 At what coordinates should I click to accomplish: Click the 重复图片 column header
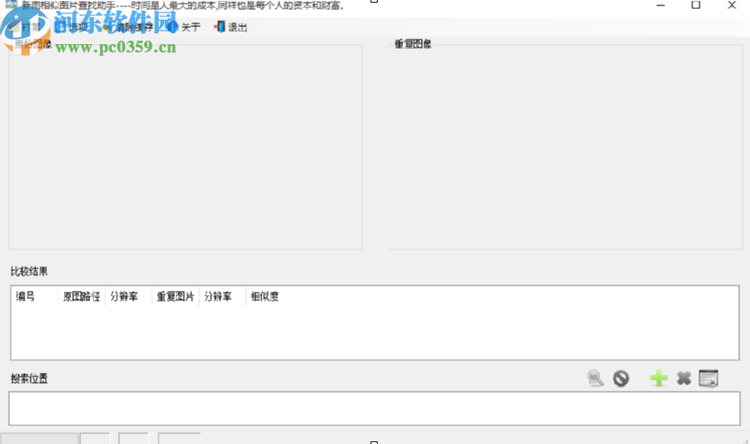point(176,296)
